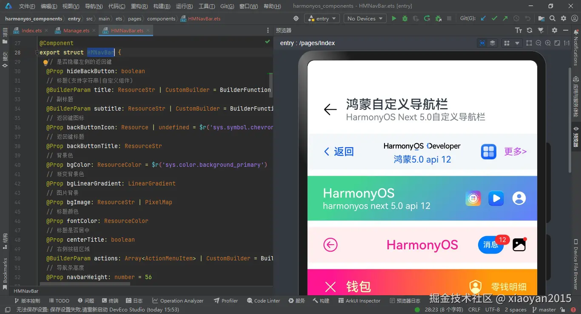Push commits with the Git green up-arrow

point(505,18)
